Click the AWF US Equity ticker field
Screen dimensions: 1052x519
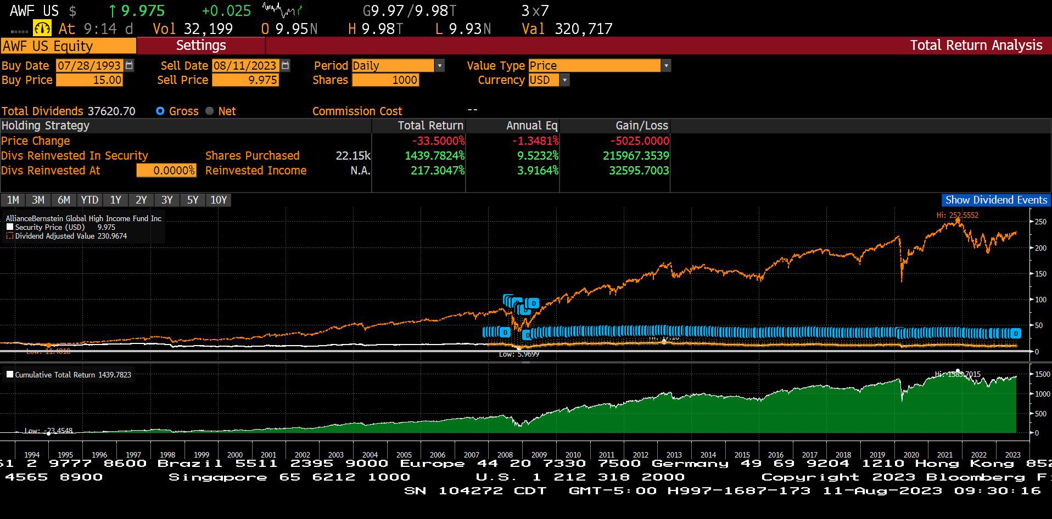[68, 46]
